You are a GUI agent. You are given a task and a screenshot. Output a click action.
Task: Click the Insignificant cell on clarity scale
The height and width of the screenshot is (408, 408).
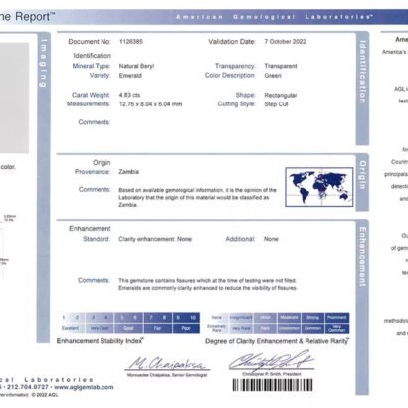pos(241,318)
